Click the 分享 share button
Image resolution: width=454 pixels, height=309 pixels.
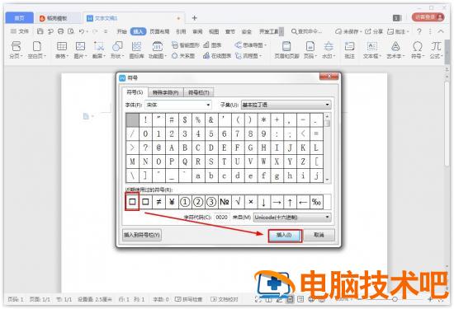click(374, 31)
